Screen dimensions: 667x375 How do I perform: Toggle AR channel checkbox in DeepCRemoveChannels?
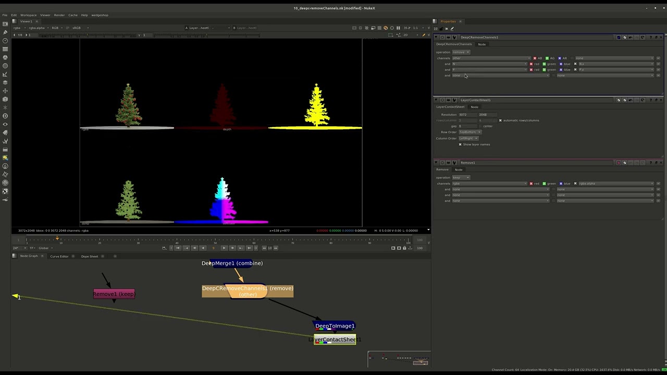(x=560, y=58)
